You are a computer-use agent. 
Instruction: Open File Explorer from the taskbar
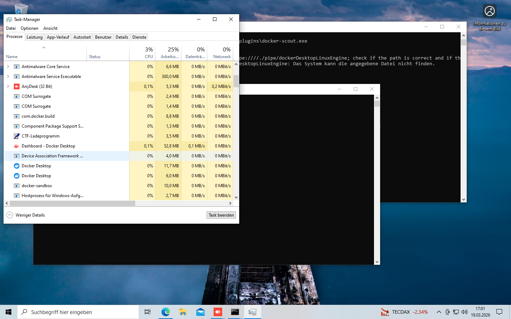(x=183, y=312)
